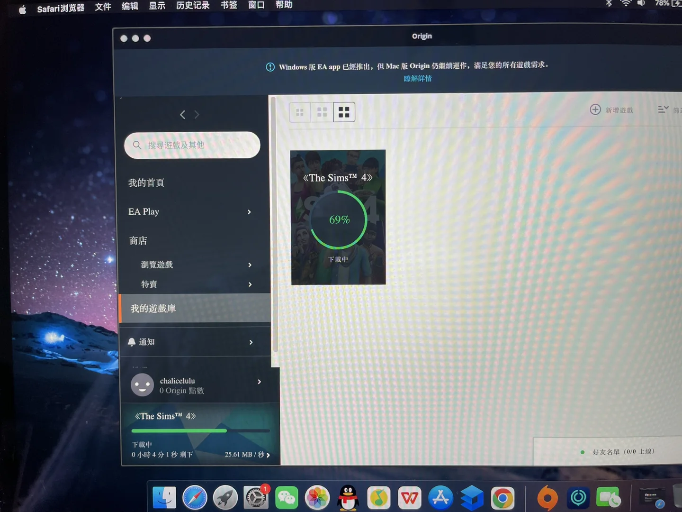682x512 pixels.
Task: Click the notification bell icon
Action: coord(132,342)
